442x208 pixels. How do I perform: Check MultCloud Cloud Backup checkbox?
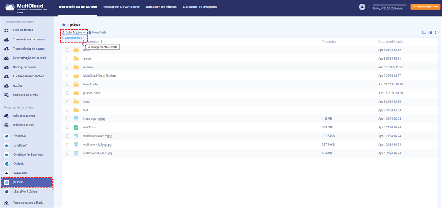(x=68, y=76)
